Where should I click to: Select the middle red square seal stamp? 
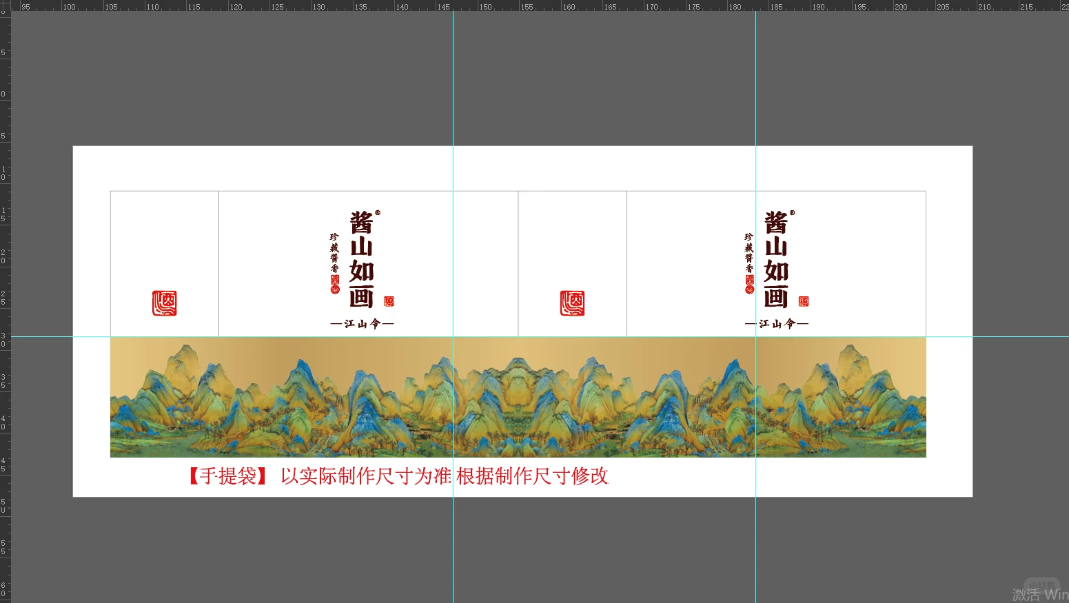573,303
